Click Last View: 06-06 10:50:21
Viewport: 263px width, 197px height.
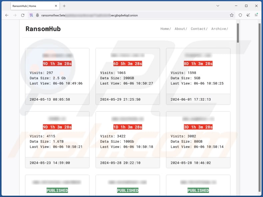click(x=56, y=147)
